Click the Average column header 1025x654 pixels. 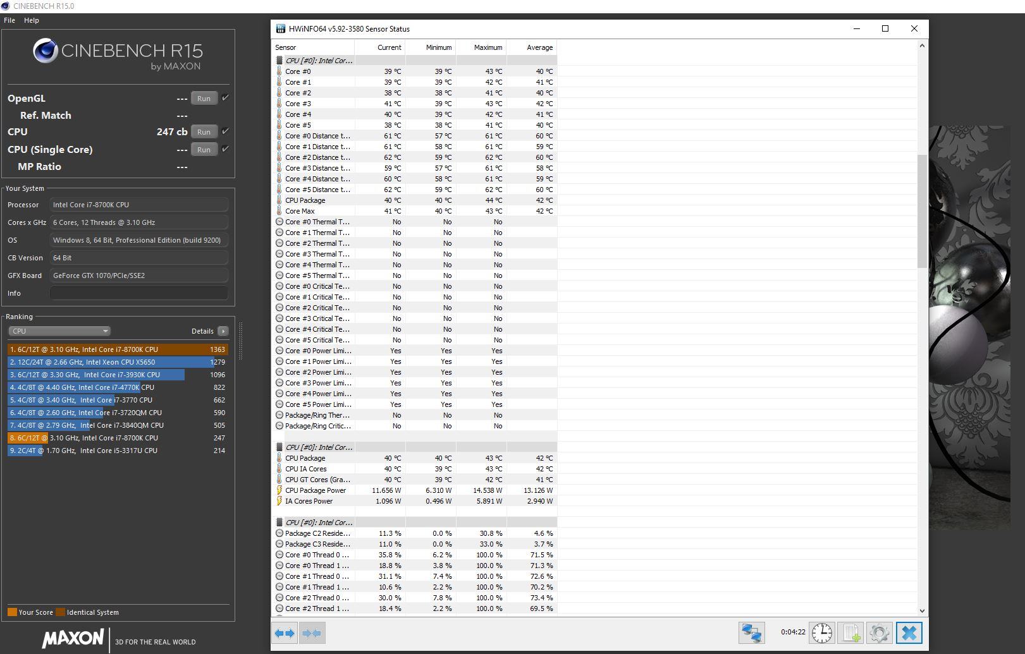(x=532, y=47)
